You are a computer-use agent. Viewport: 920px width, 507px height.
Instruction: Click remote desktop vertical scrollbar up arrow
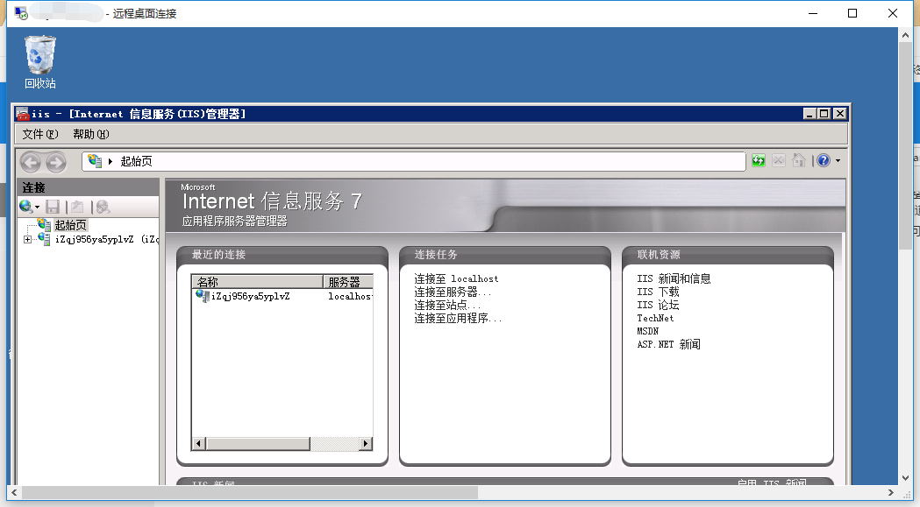pos(905,35)
